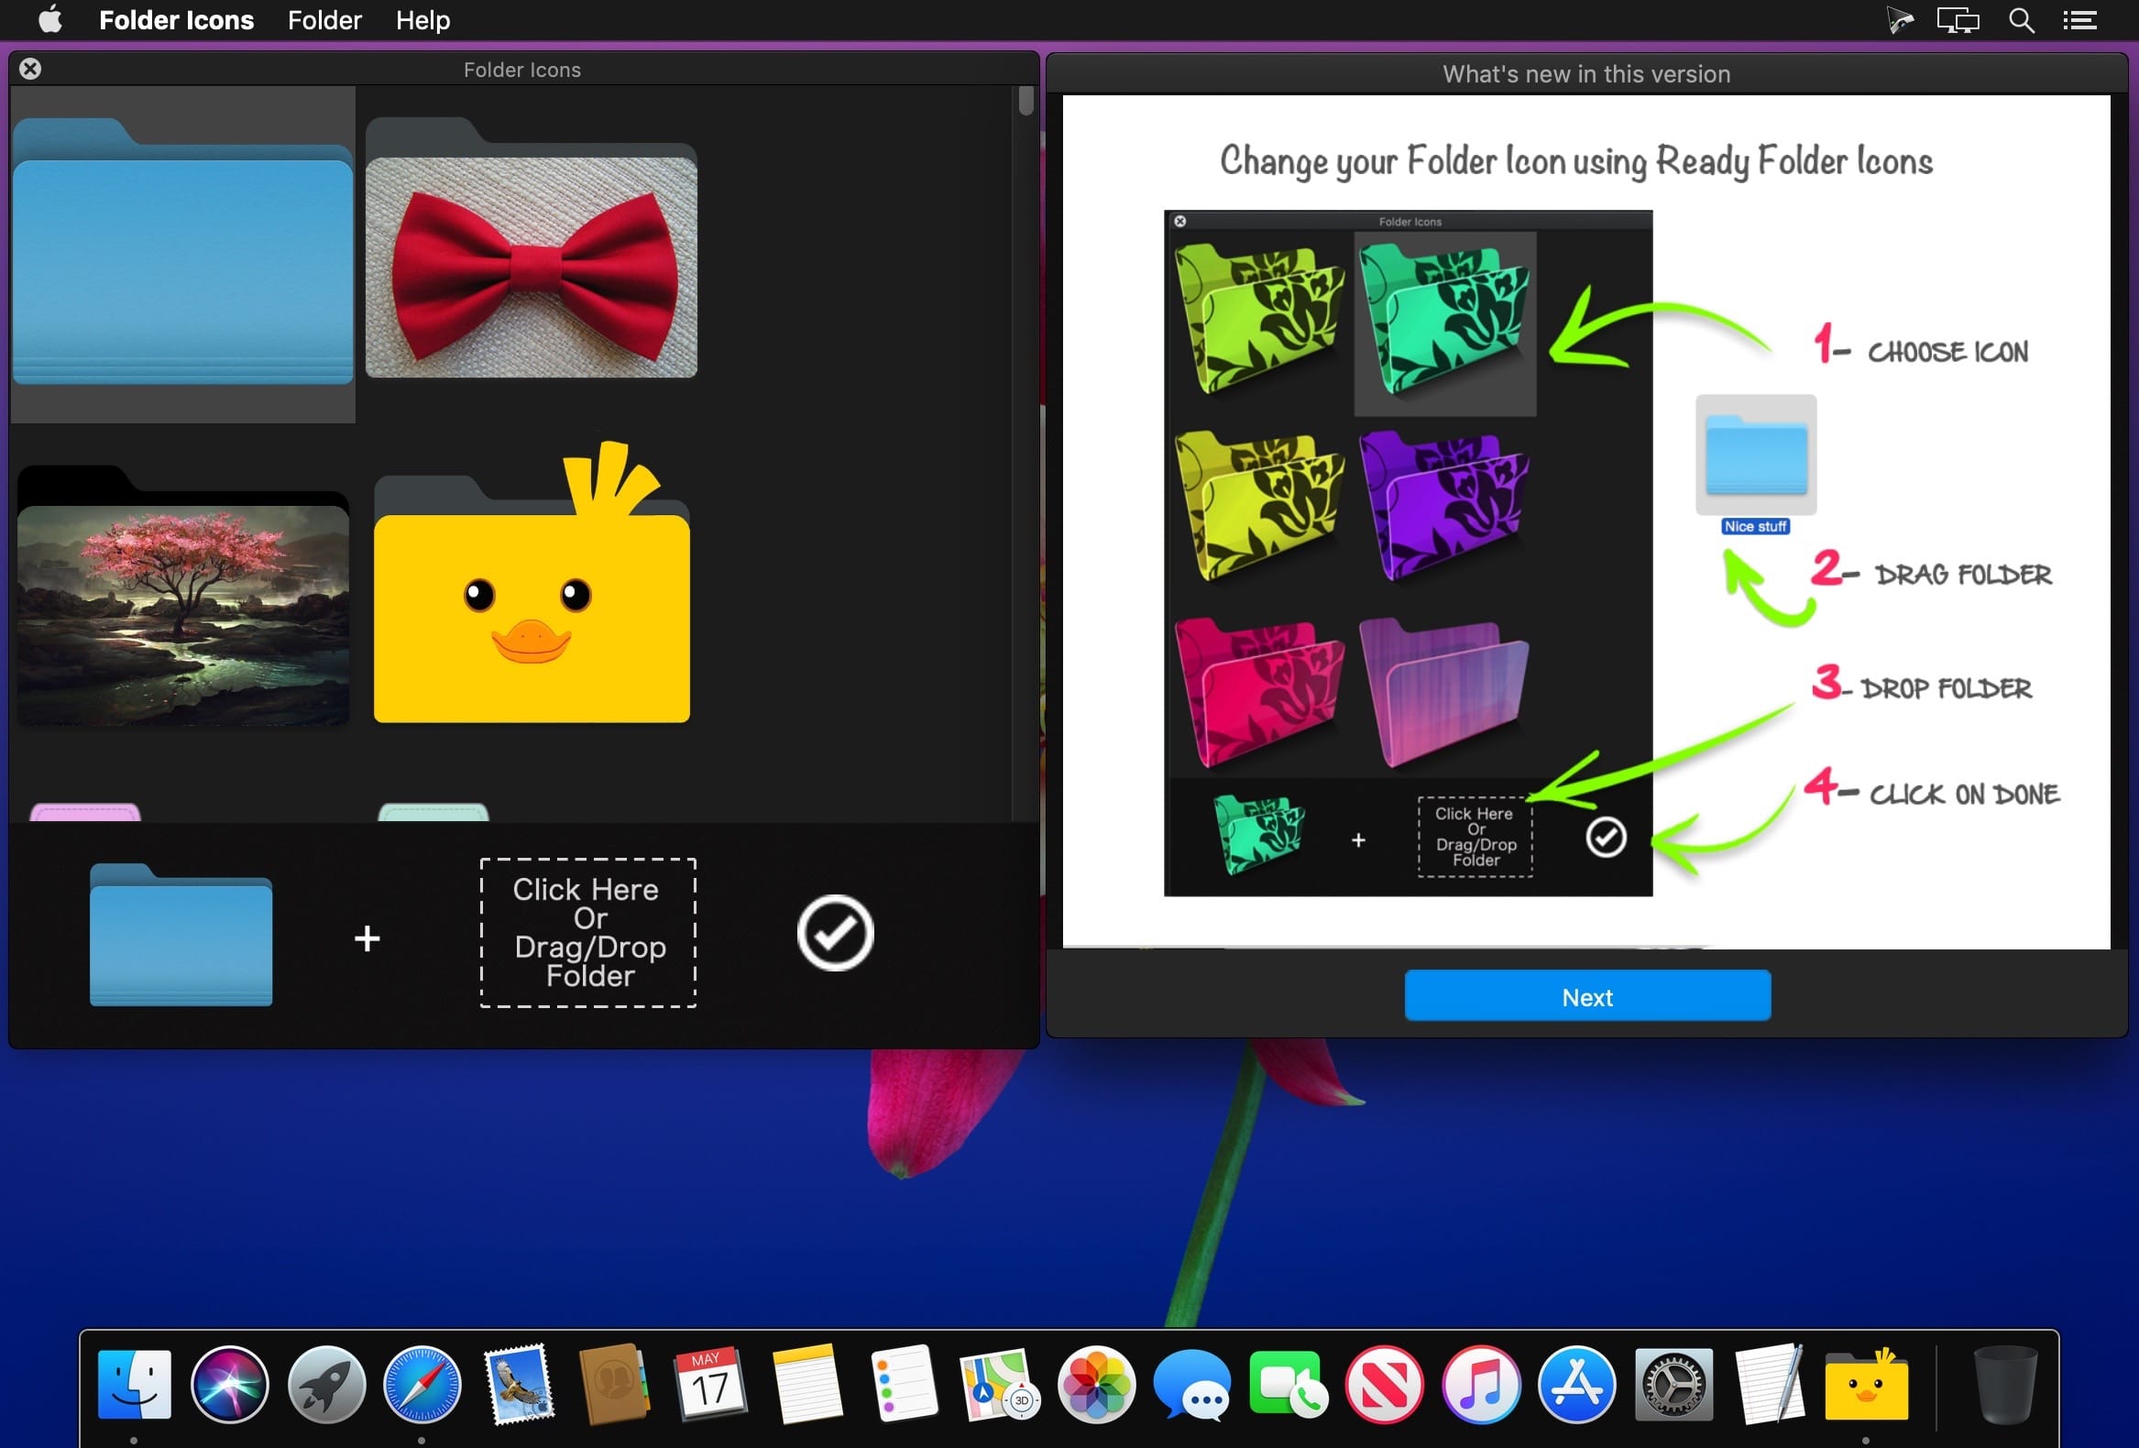Click the selected blue folder preview

[x=181, y=935]
